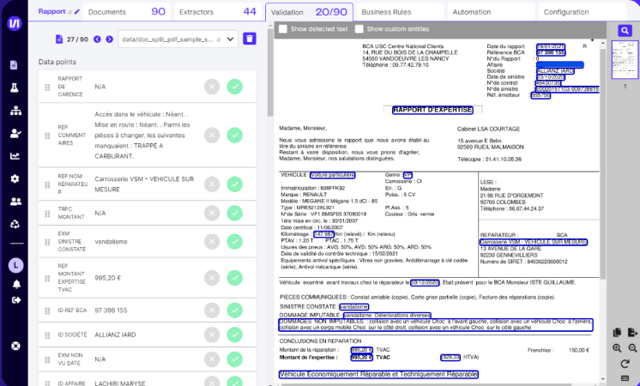Go to the previous document arrow
The height and width of the screenshot is (386, 640).
[x=97, y=39]
